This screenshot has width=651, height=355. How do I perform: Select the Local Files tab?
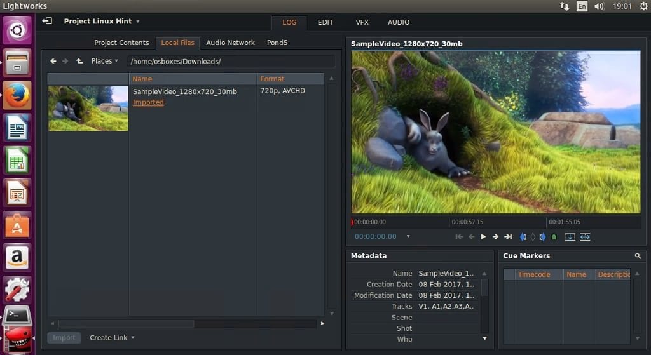tap(178, 43)
